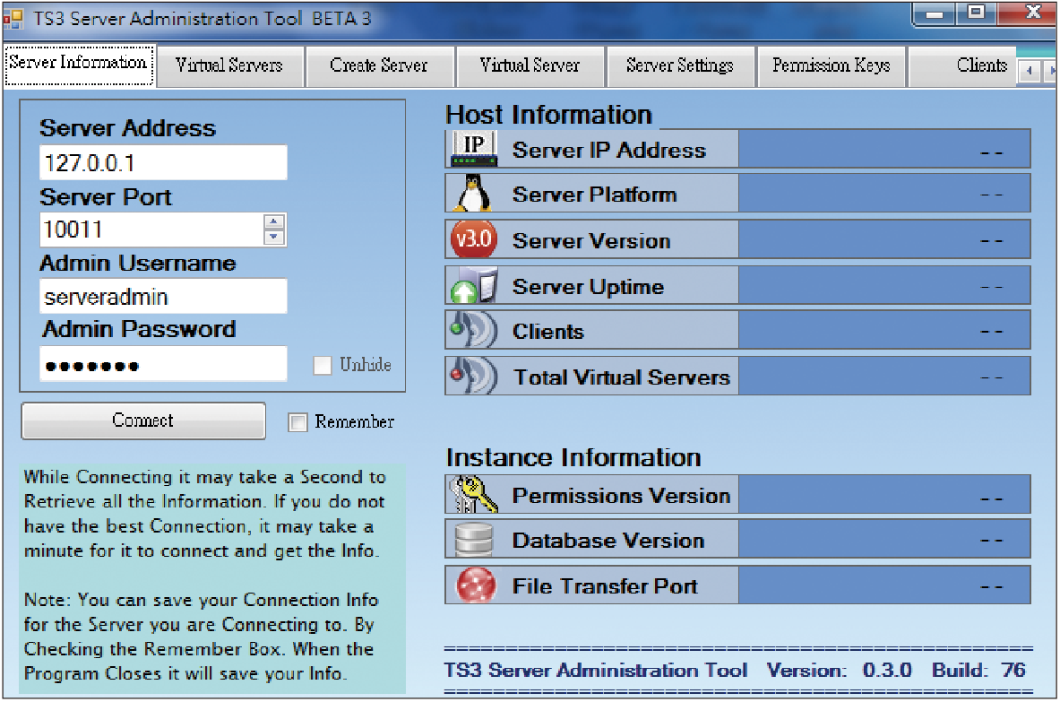1060x702 pixels.
Task: Click the Server Version label text
Action: pyautogui.click(x=591, y=241)
